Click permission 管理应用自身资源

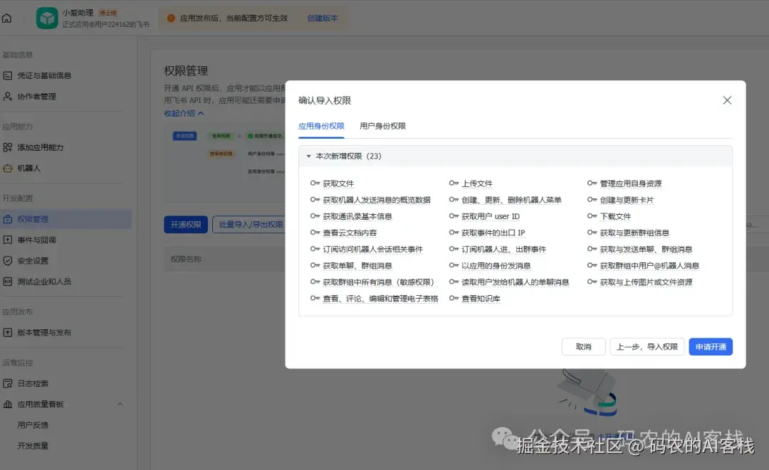coord(631,183)
